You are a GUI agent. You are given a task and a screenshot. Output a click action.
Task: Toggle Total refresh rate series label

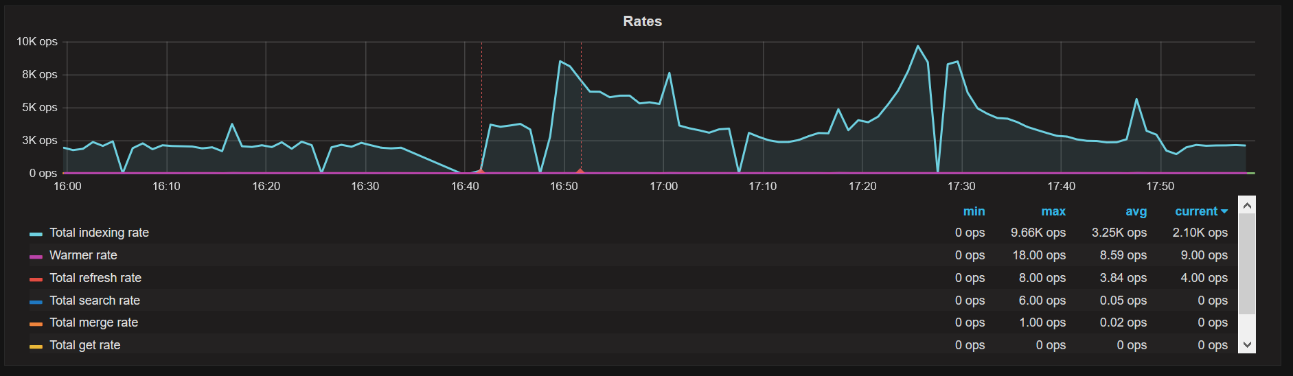pyautogui.click(x=95, y=278)
